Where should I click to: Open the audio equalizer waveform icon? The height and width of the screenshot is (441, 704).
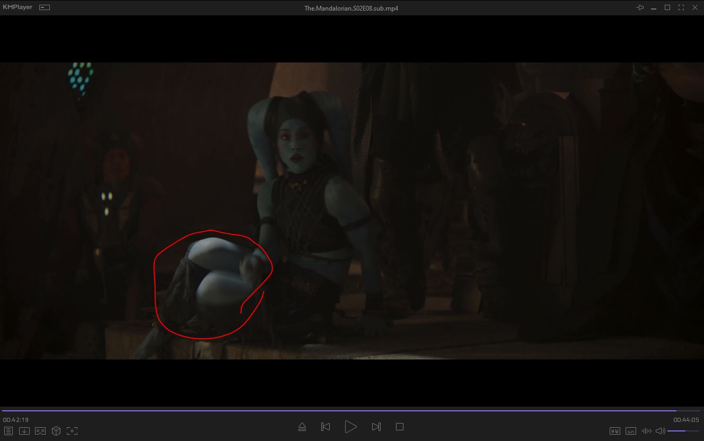(x=646, y=431)
